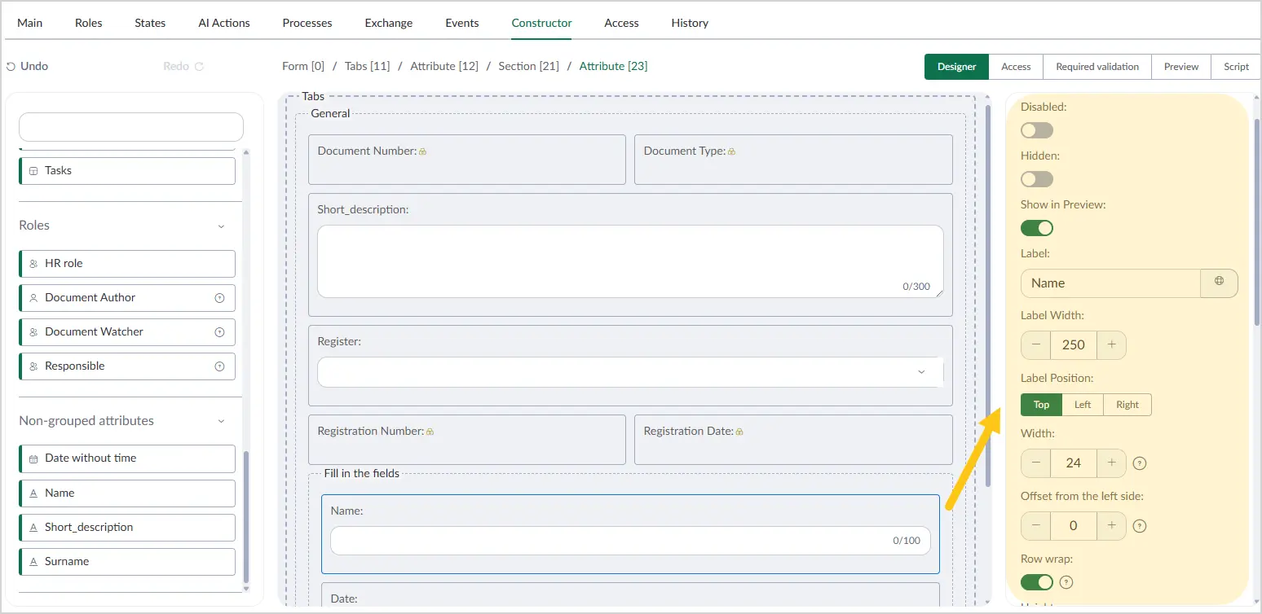
Task: Click help icon next to Row wrap toggle
Action: (x=1066, y=582)
